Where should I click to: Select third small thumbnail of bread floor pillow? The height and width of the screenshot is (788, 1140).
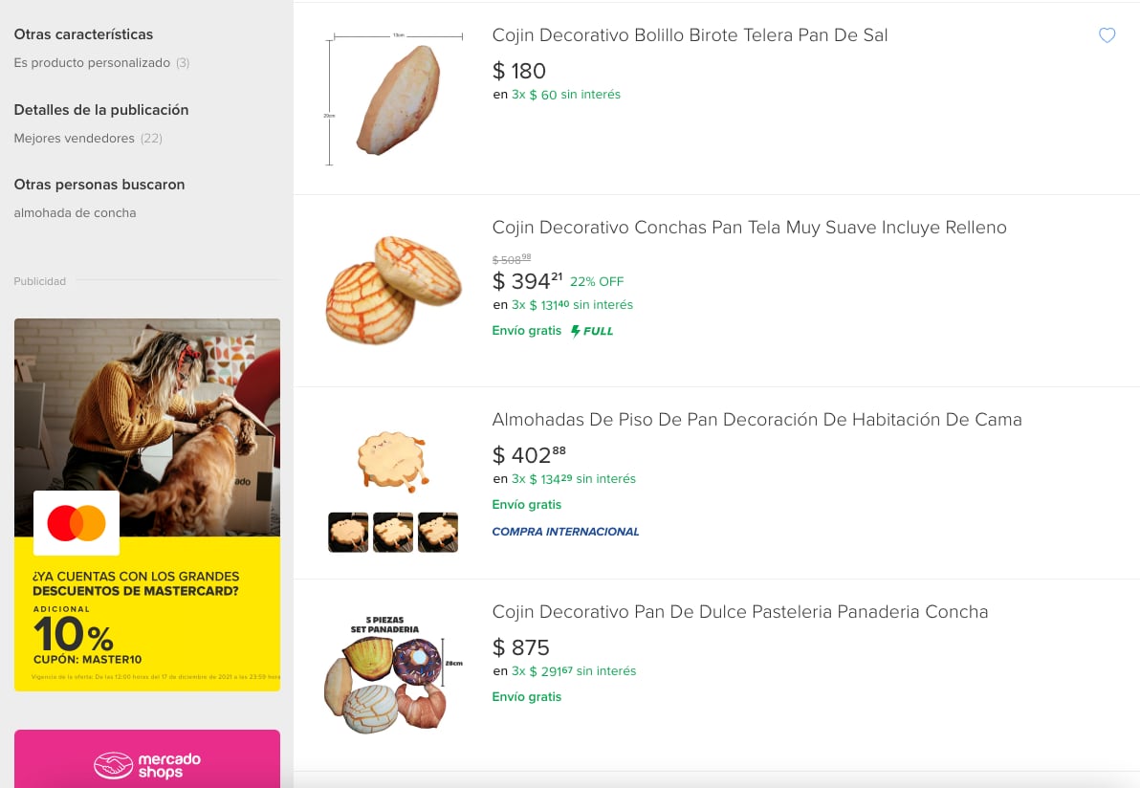tap(438, 532)
